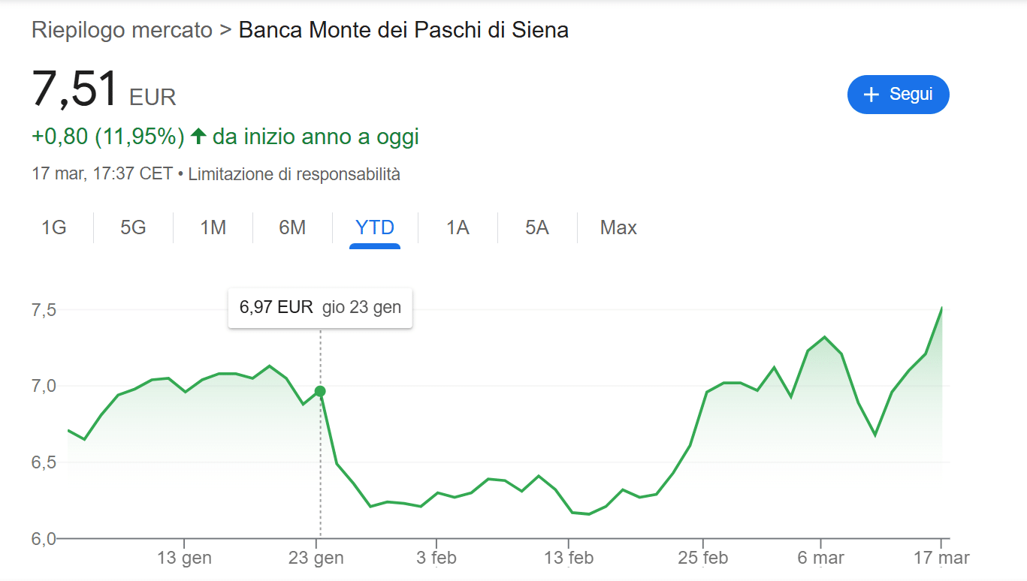This screenshot has width=1027, height=581.
Task: Click the 6,97 EUR price tooltip
Action: coord(320,308)
